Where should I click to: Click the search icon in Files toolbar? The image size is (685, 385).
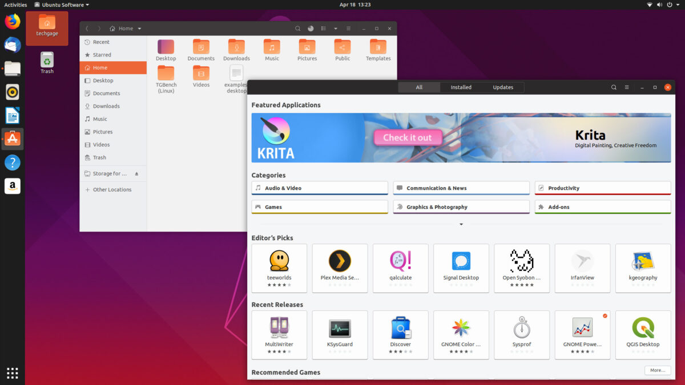297,29
